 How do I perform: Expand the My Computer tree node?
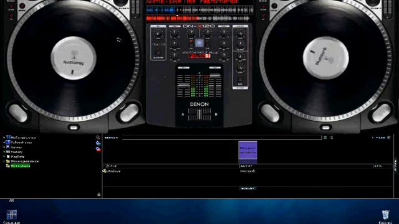[x=4, y=138]
